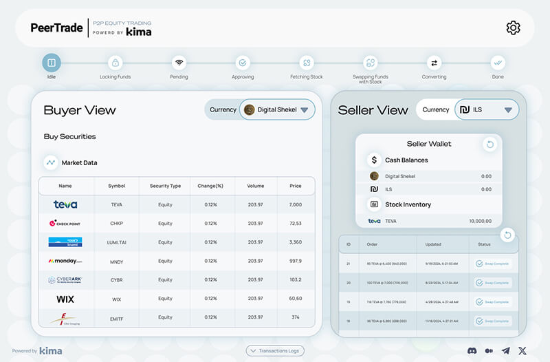Sort market table by Symbol column

[117, 186]
